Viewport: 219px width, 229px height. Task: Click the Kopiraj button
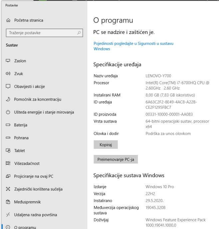[x=106, y=145]
